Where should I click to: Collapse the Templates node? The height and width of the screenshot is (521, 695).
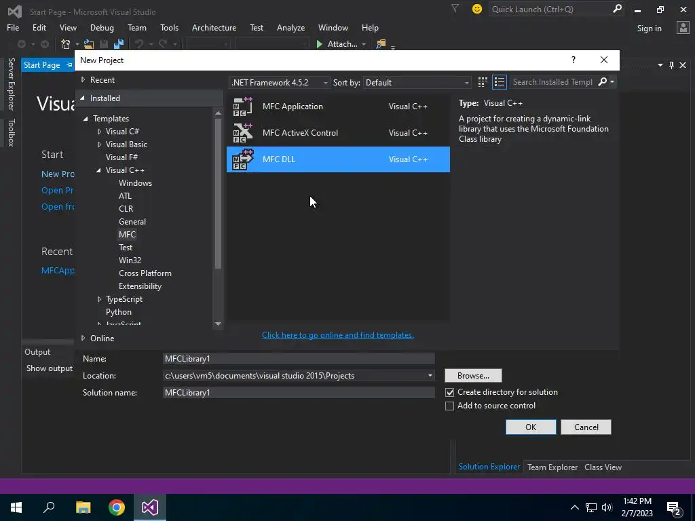(86, 119)
